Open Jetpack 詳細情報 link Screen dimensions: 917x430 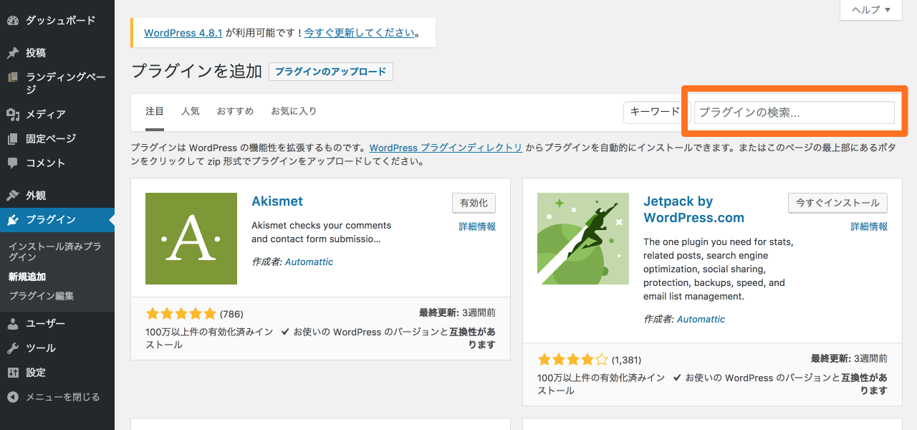[869, 226]
